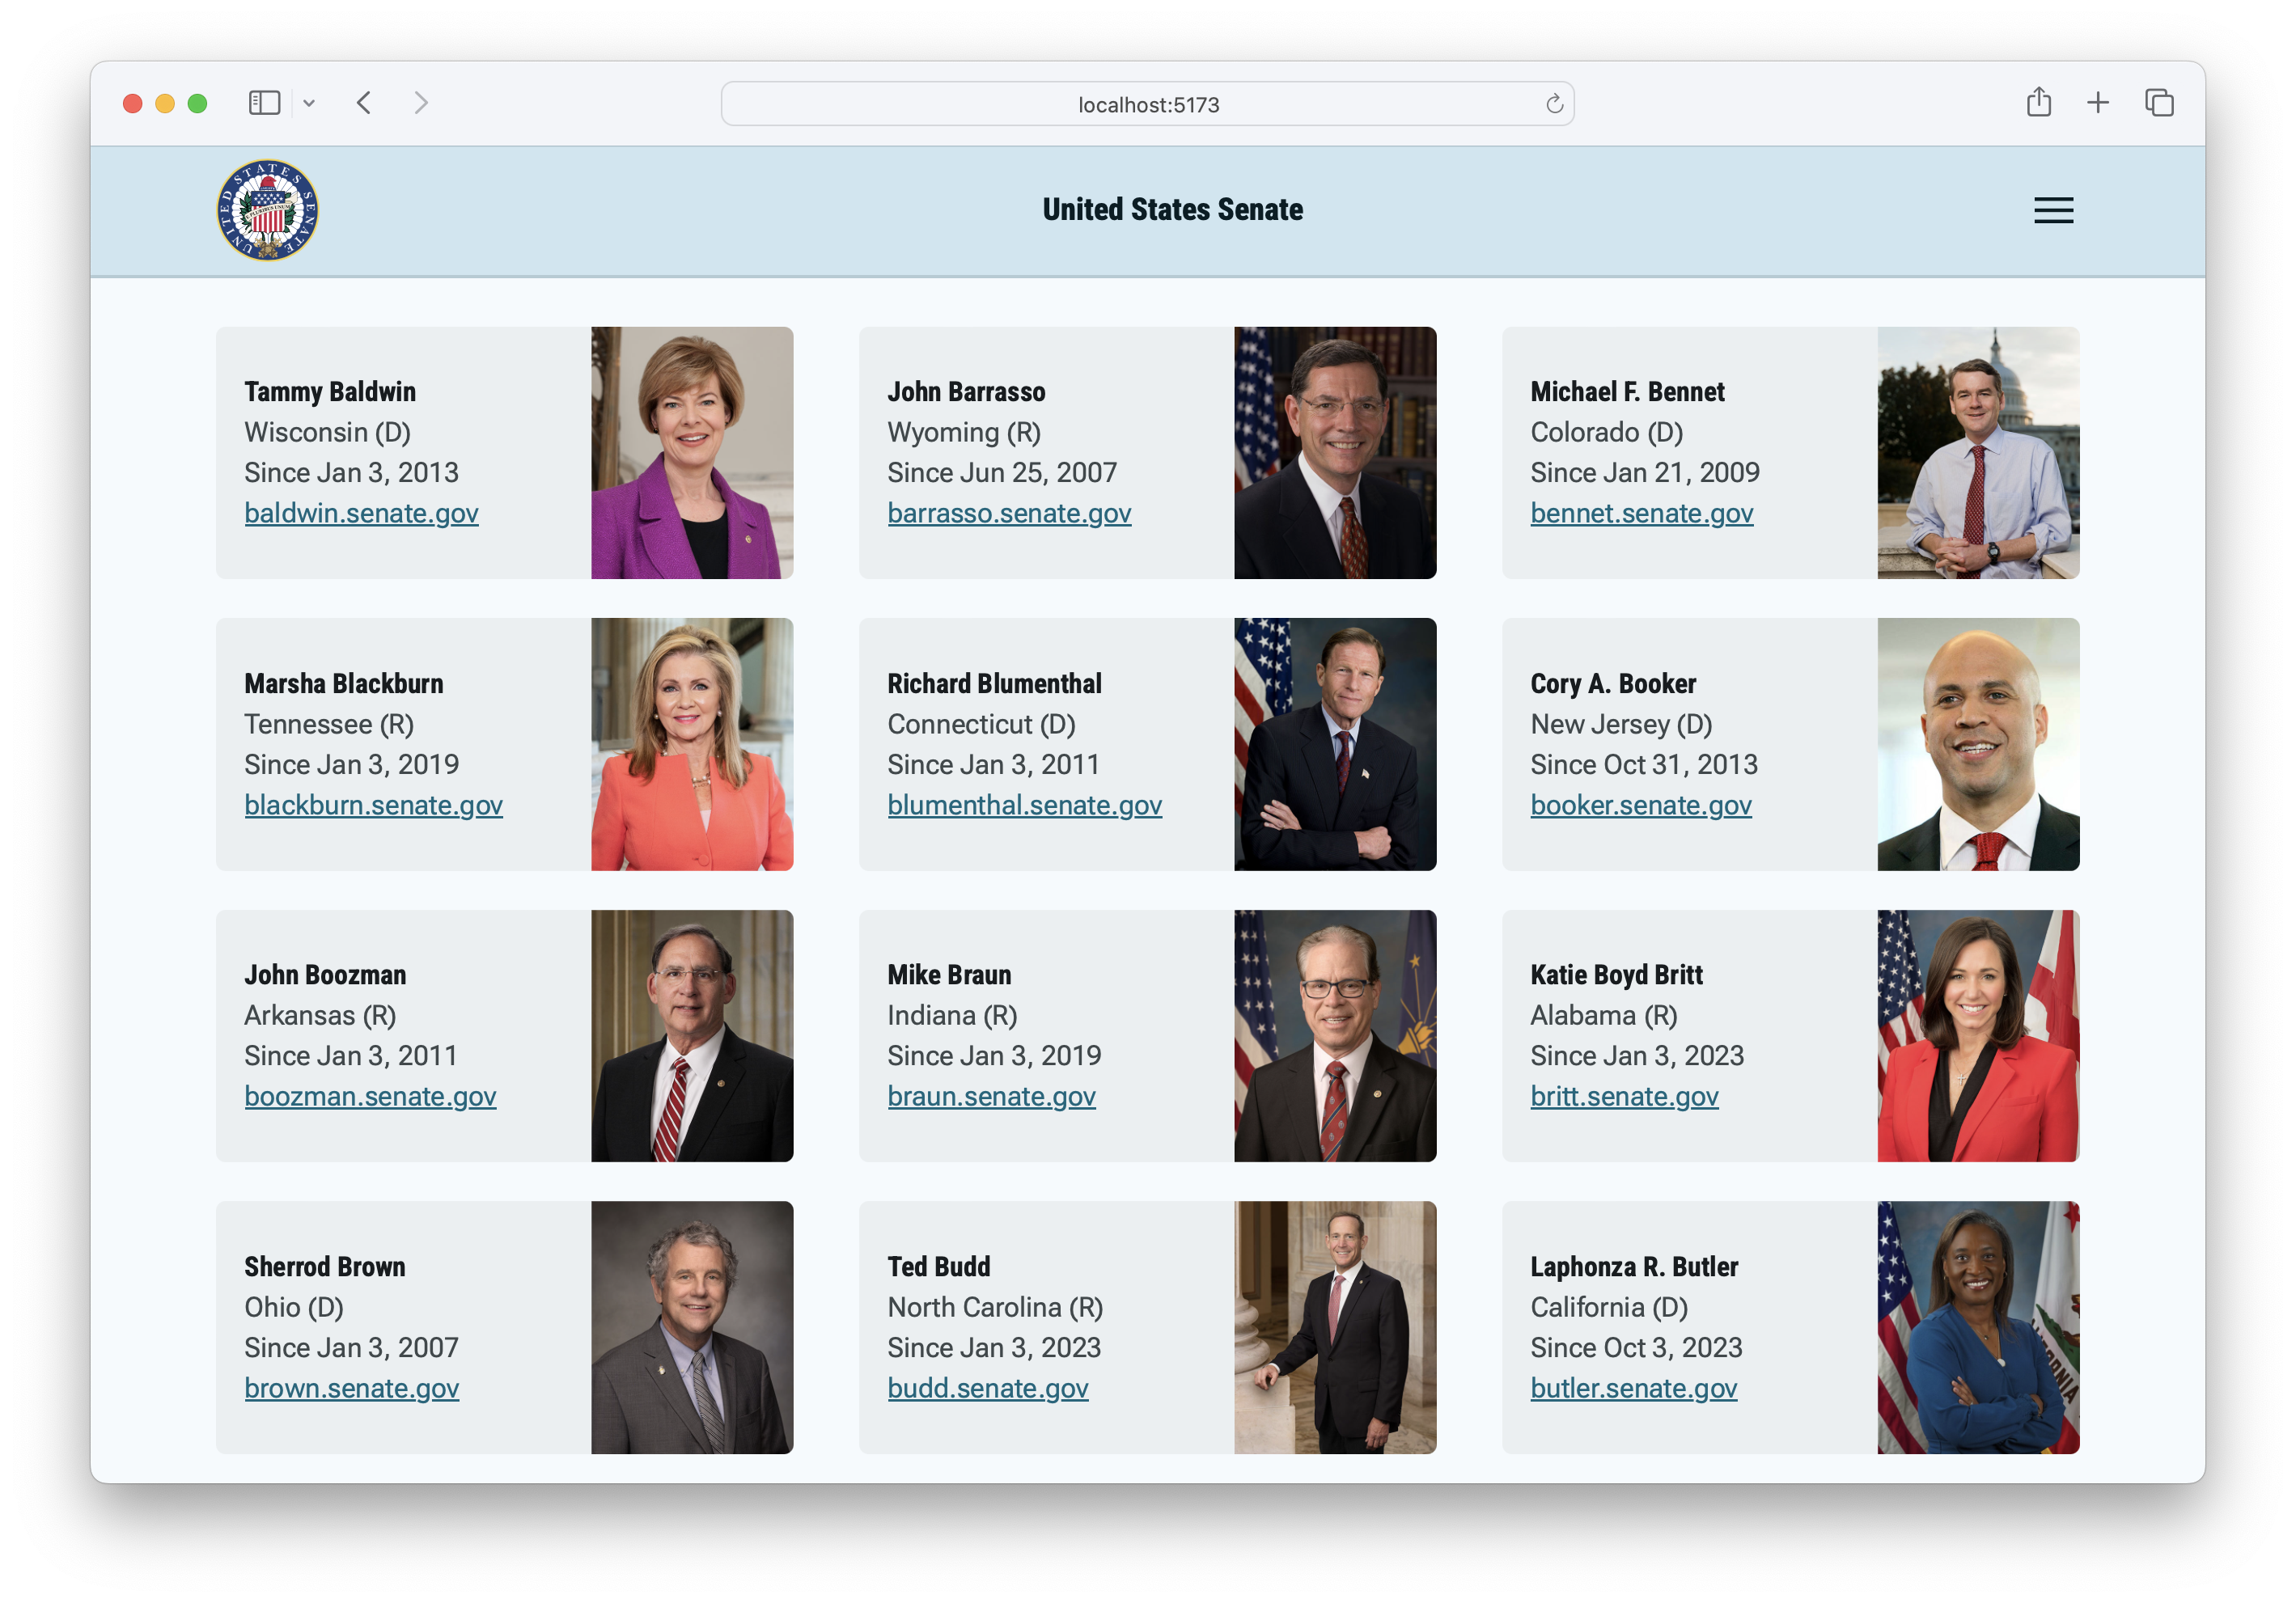Click Marsha Blackburn's portrait photo

(x=692, y=744)
